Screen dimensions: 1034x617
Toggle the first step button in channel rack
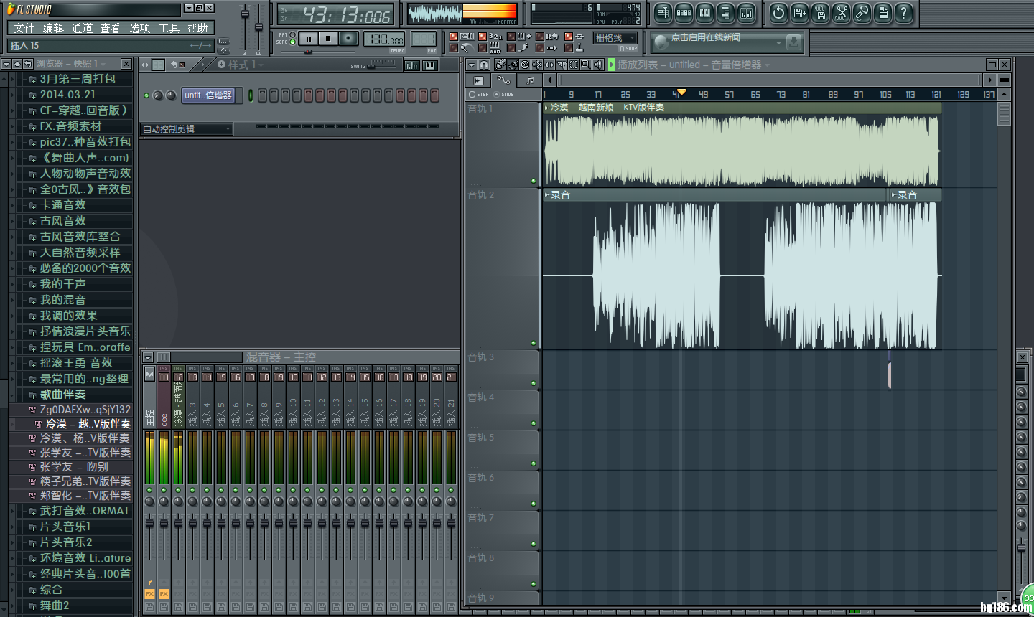point(262,95)
